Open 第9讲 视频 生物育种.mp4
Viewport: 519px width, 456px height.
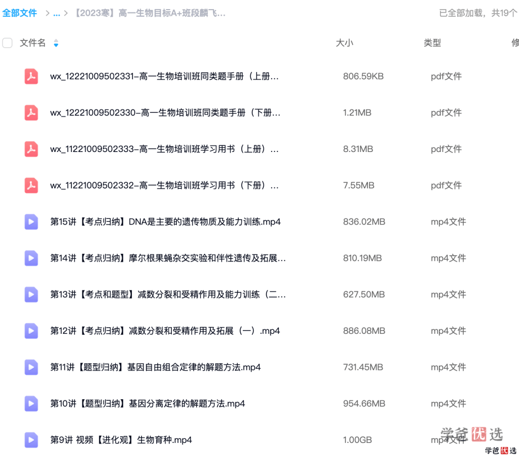pos(121,440)
